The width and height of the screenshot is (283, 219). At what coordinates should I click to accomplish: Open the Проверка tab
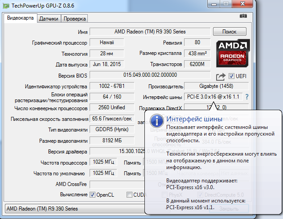click(x=74, y=19)
